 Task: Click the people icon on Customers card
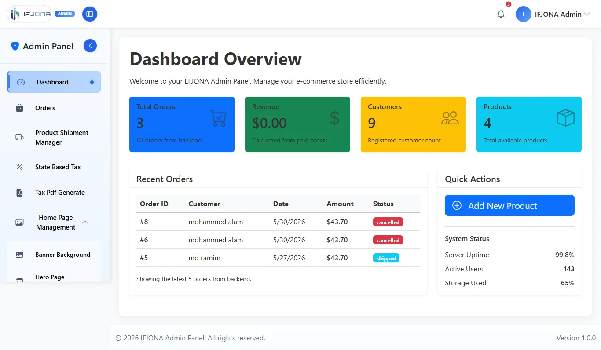pyautogui.click(x=450, y=118)
